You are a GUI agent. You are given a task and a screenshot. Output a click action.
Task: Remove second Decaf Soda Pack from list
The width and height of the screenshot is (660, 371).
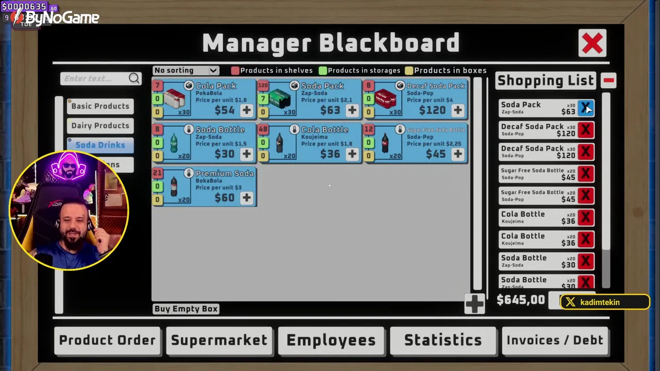586,152
